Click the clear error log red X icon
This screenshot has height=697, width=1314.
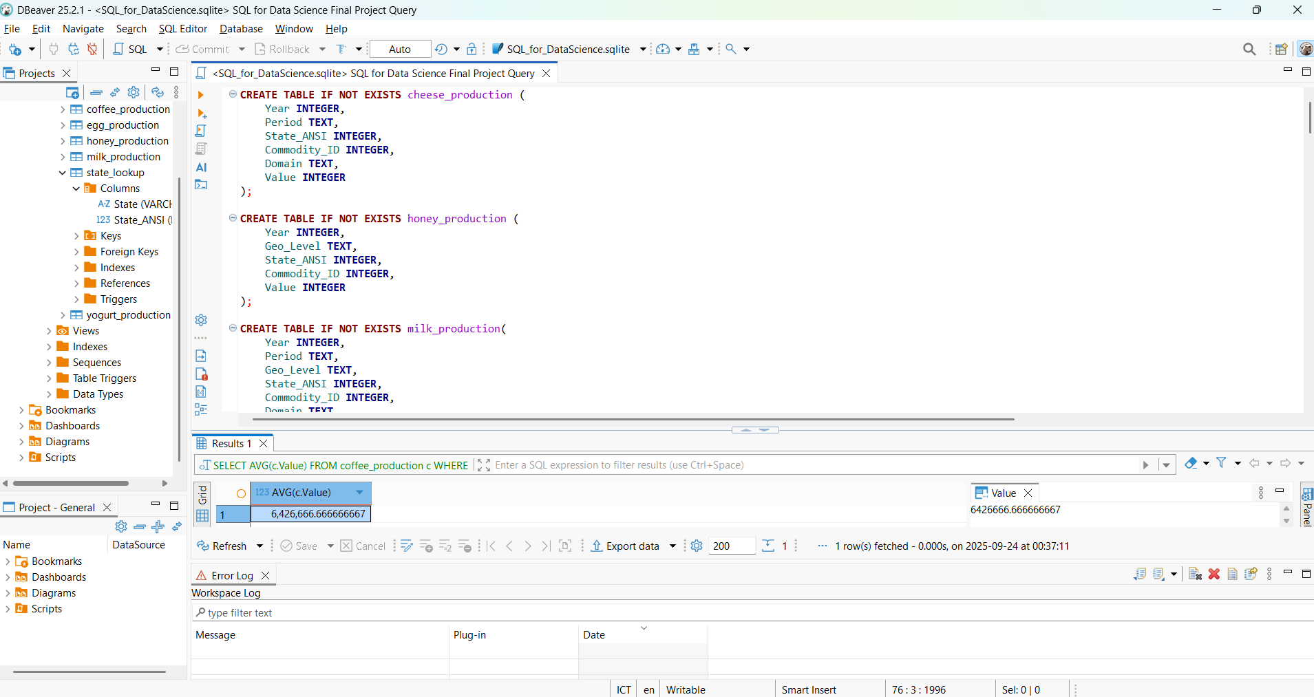[1214, 574]
